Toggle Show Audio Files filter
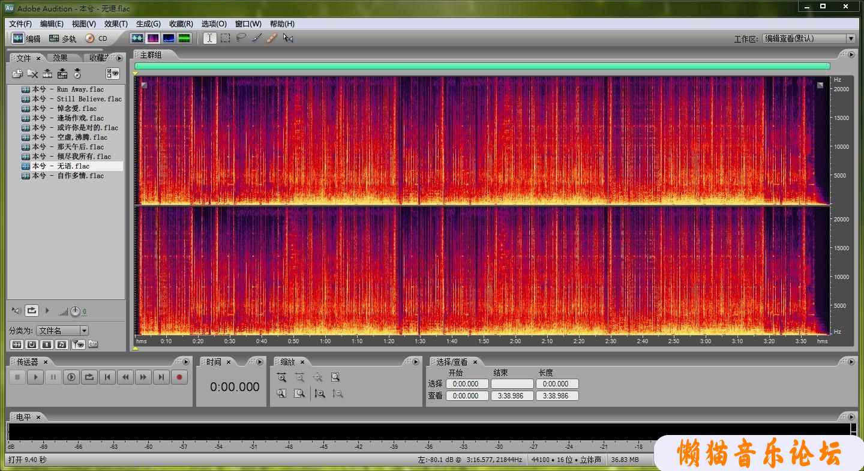This screenshot has width=864, height=471. [17, 344]
